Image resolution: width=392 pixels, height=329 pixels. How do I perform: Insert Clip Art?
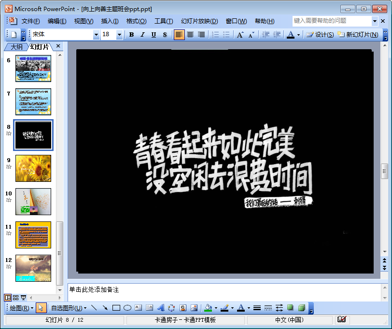[183, 308]
